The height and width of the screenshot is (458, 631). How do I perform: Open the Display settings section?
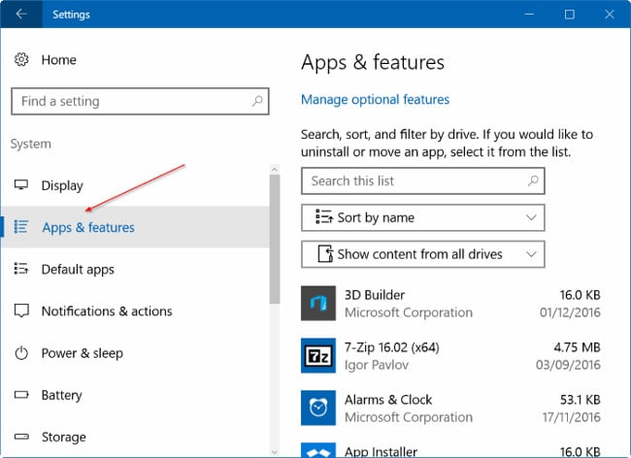pos(62,185)
